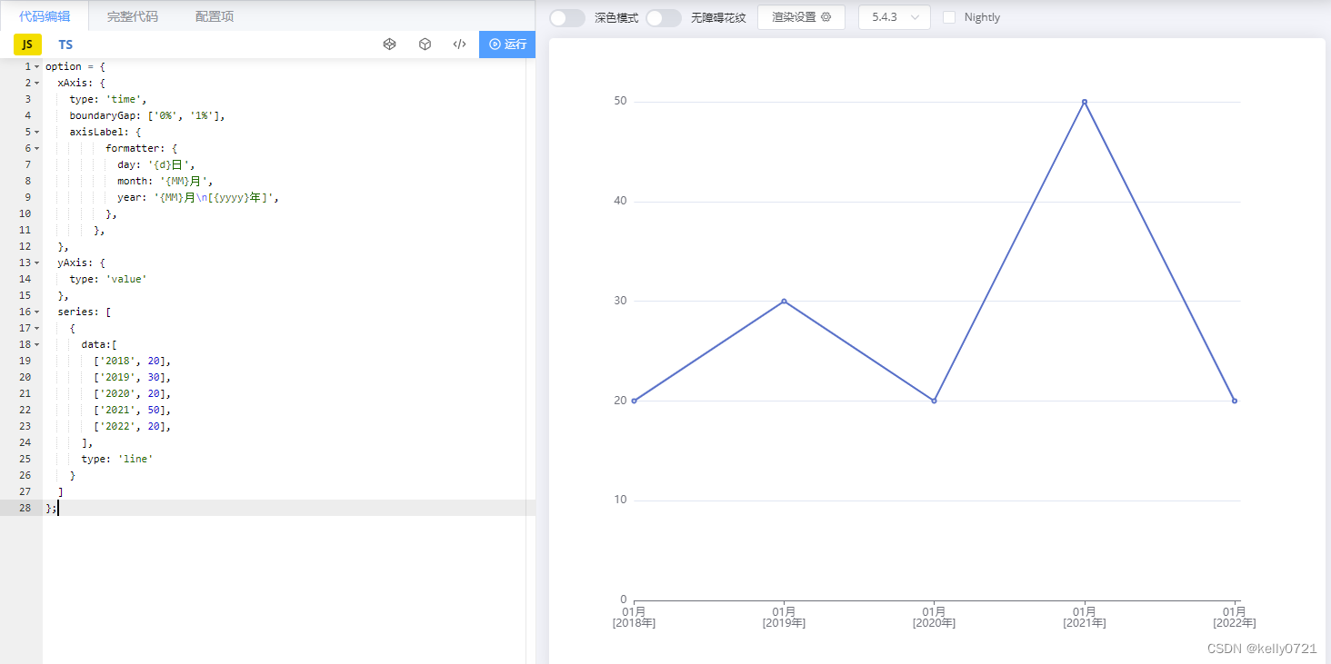Click the x-axis label [2021年]
Screen dimensions: 1331x664
pos(1085,623)
